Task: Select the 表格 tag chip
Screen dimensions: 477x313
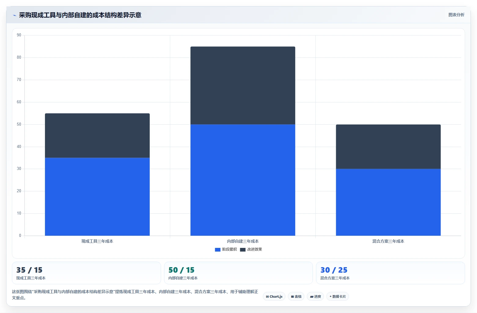Action: 296,296
